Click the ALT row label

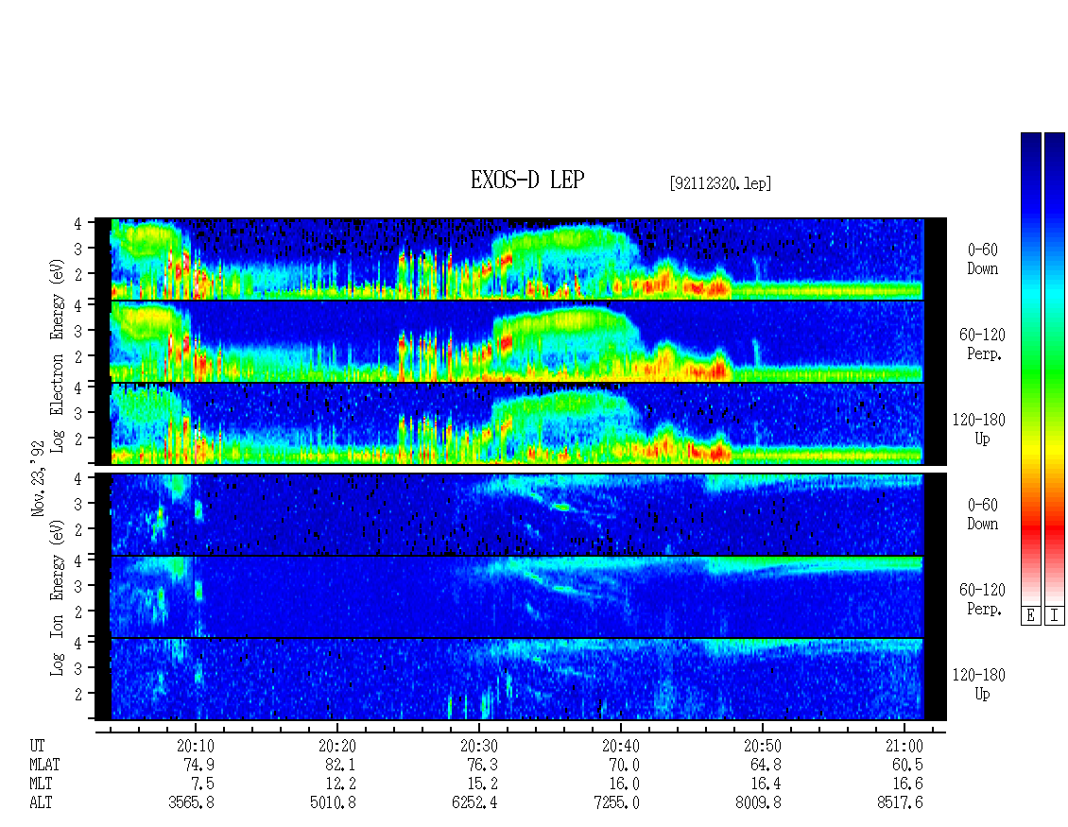click(41, 803)
